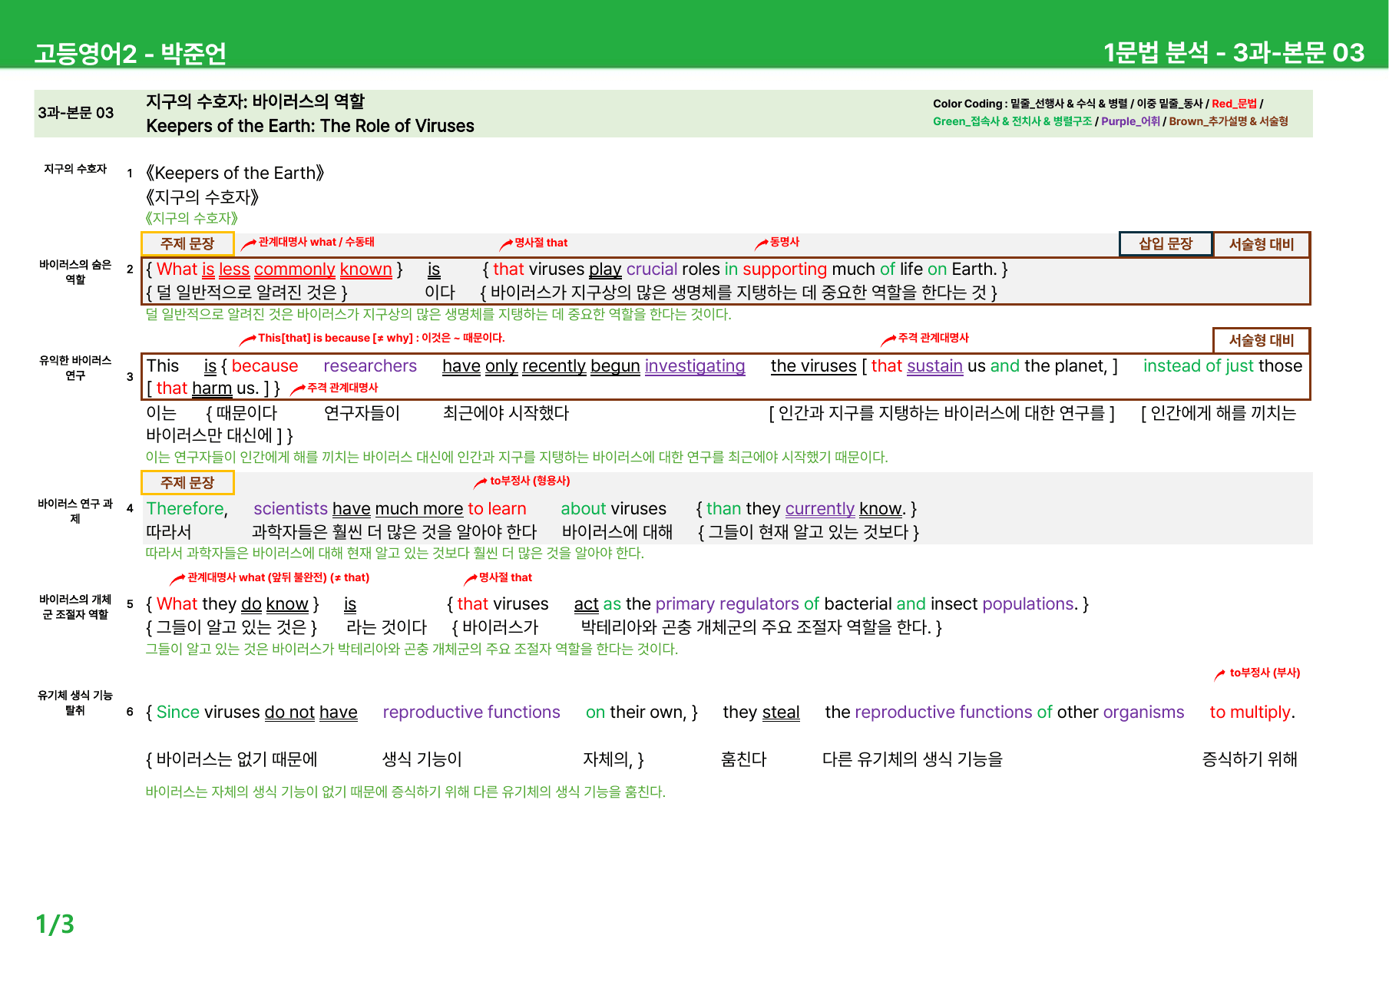Click the Korean title '지구의 수호자: 바이러스의 역할'
Image resolution: width=1389 pixels, height=982 pixels.
coord(256,101)
